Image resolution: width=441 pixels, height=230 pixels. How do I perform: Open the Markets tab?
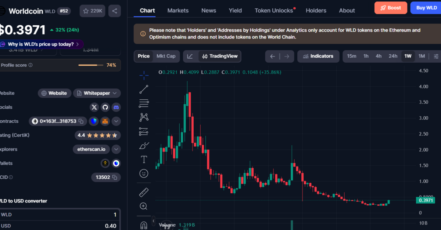coord(178,11)
